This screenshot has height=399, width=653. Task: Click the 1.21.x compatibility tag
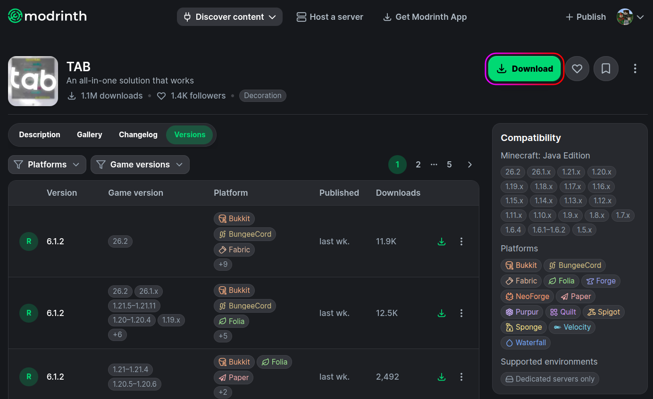tap(571, 172)
